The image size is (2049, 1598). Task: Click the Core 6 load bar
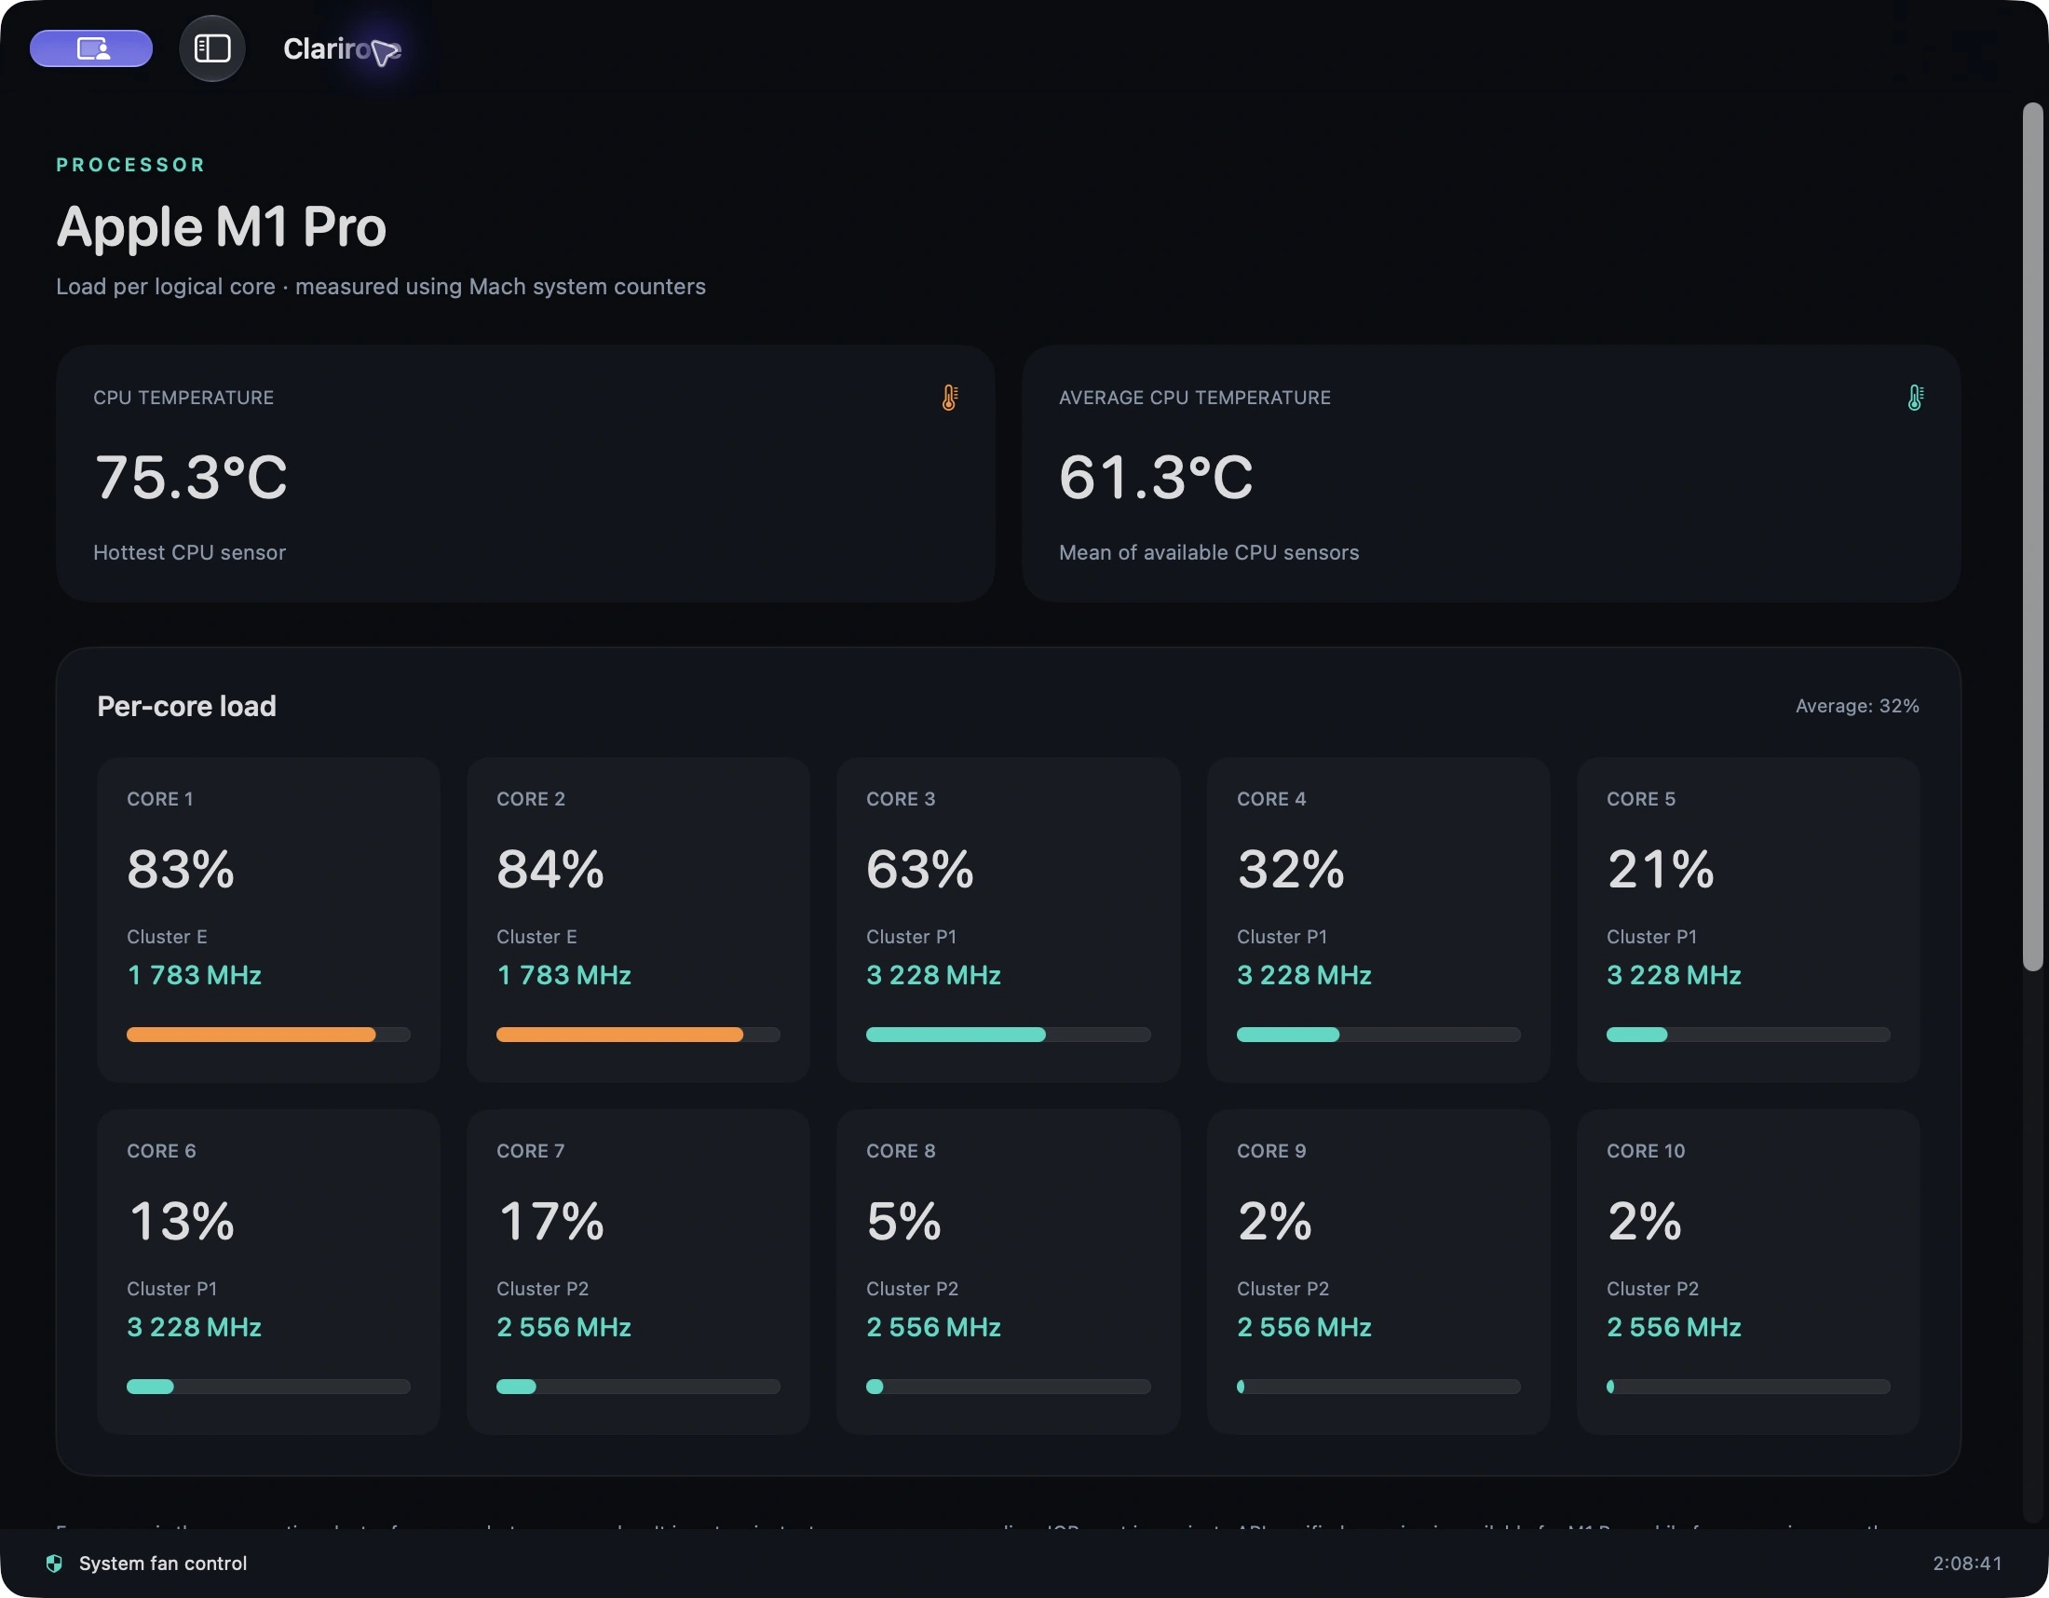268,1386
